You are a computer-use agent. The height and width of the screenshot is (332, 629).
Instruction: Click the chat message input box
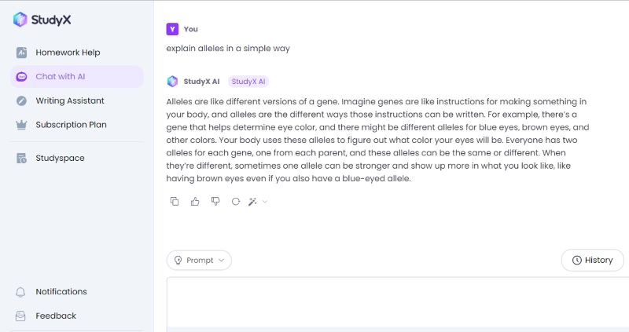pyautogui.click(x=397, y=302)
